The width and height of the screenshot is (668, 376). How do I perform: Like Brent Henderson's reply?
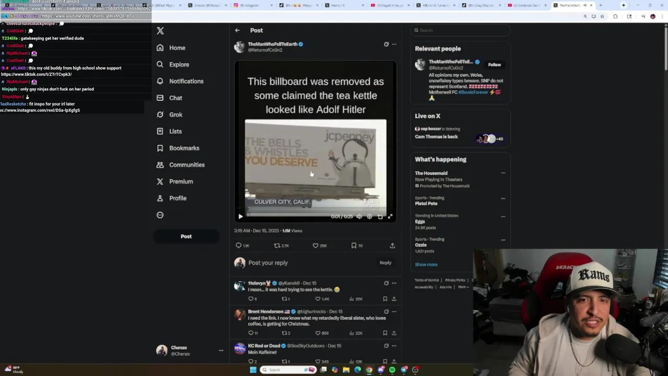click(x=322, y=333)
